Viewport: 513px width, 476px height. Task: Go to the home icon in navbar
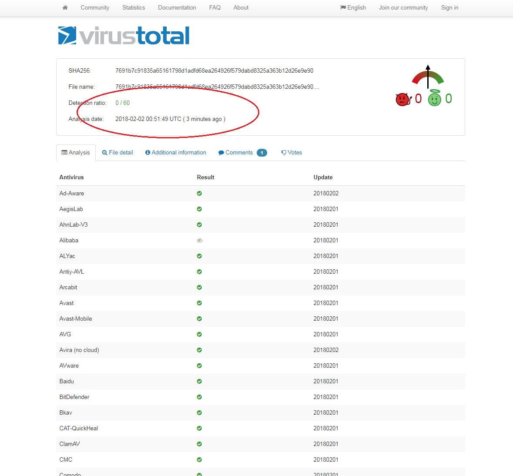point(65,7)
